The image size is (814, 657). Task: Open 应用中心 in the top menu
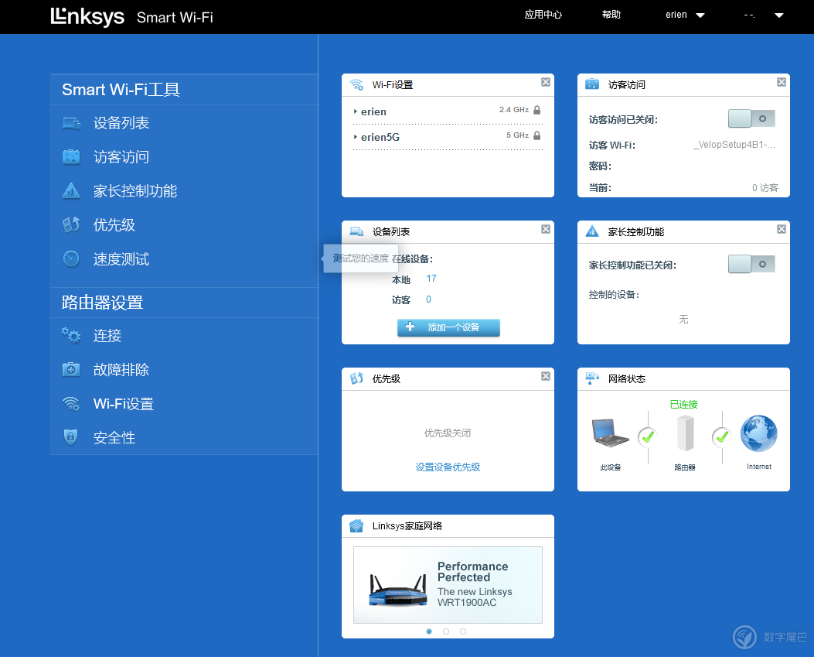(x=543, y=15)
